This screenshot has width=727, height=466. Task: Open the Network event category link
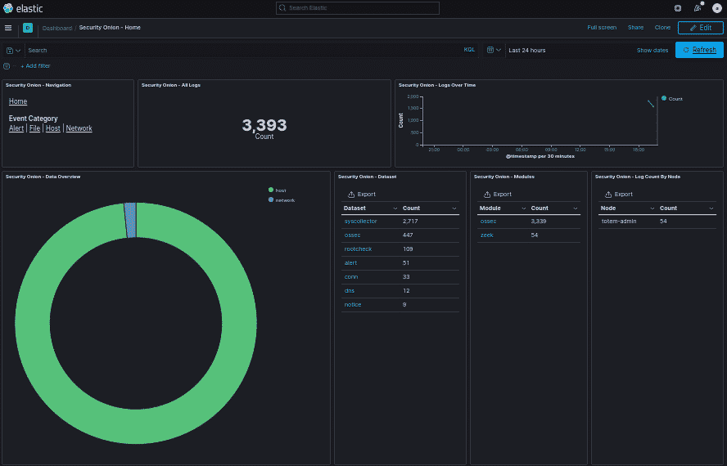pyautogui.click(x=79, y=128)
